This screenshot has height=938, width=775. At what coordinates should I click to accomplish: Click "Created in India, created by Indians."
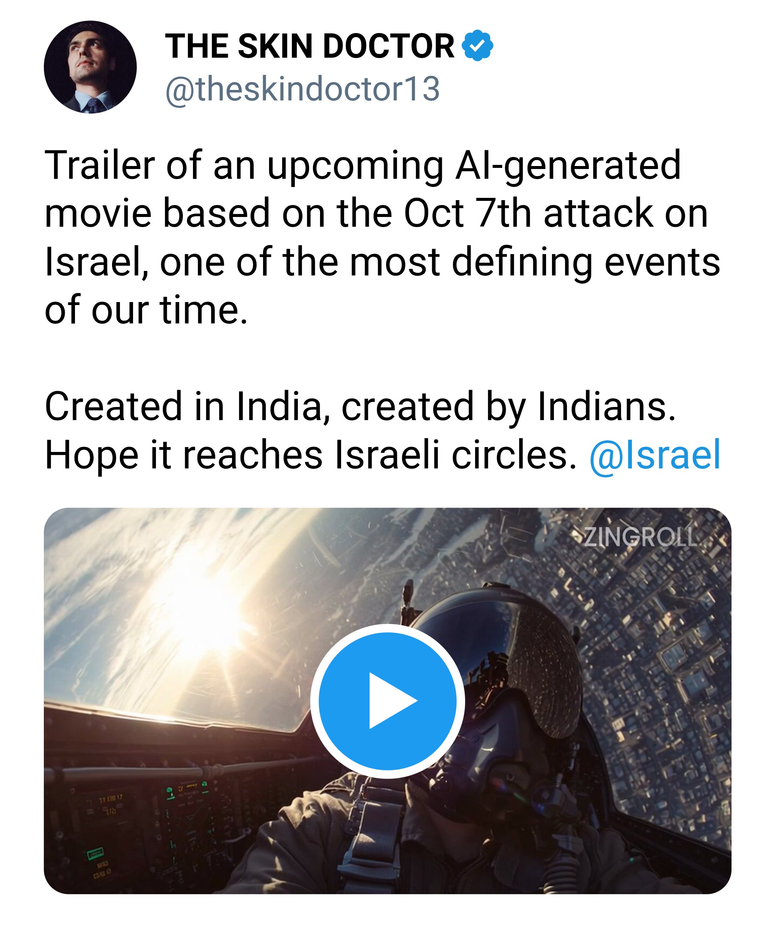[x=360, y=406]
